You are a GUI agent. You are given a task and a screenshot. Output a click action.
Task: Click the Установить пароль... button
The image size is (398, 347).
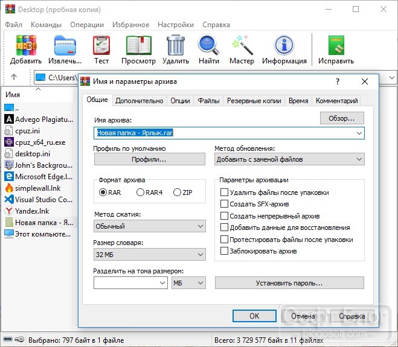[x=289, y=283]
